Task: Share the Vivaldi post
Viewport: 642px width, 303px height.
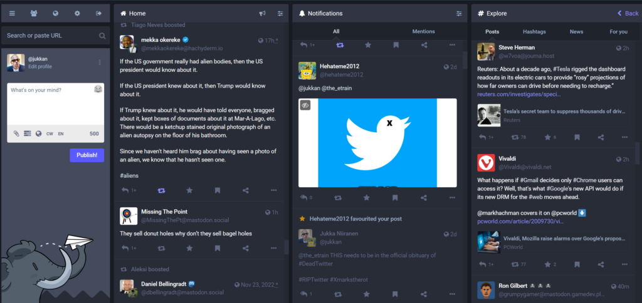Action: click(601, 265)
